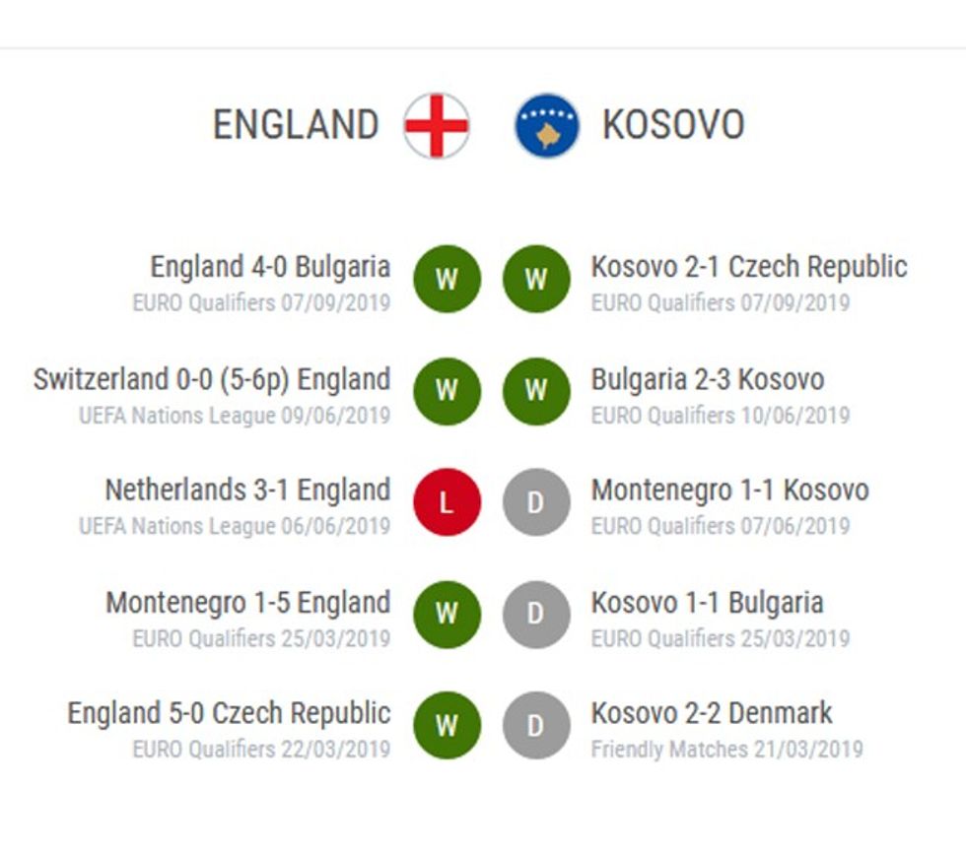966x852 pixels.
Task: View the Netherlands 3-1 England result
Action: (247, 491)
